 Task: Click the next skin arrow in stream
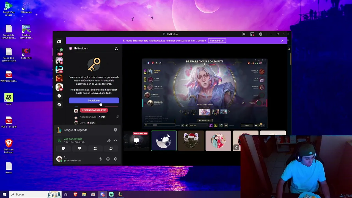229,112
